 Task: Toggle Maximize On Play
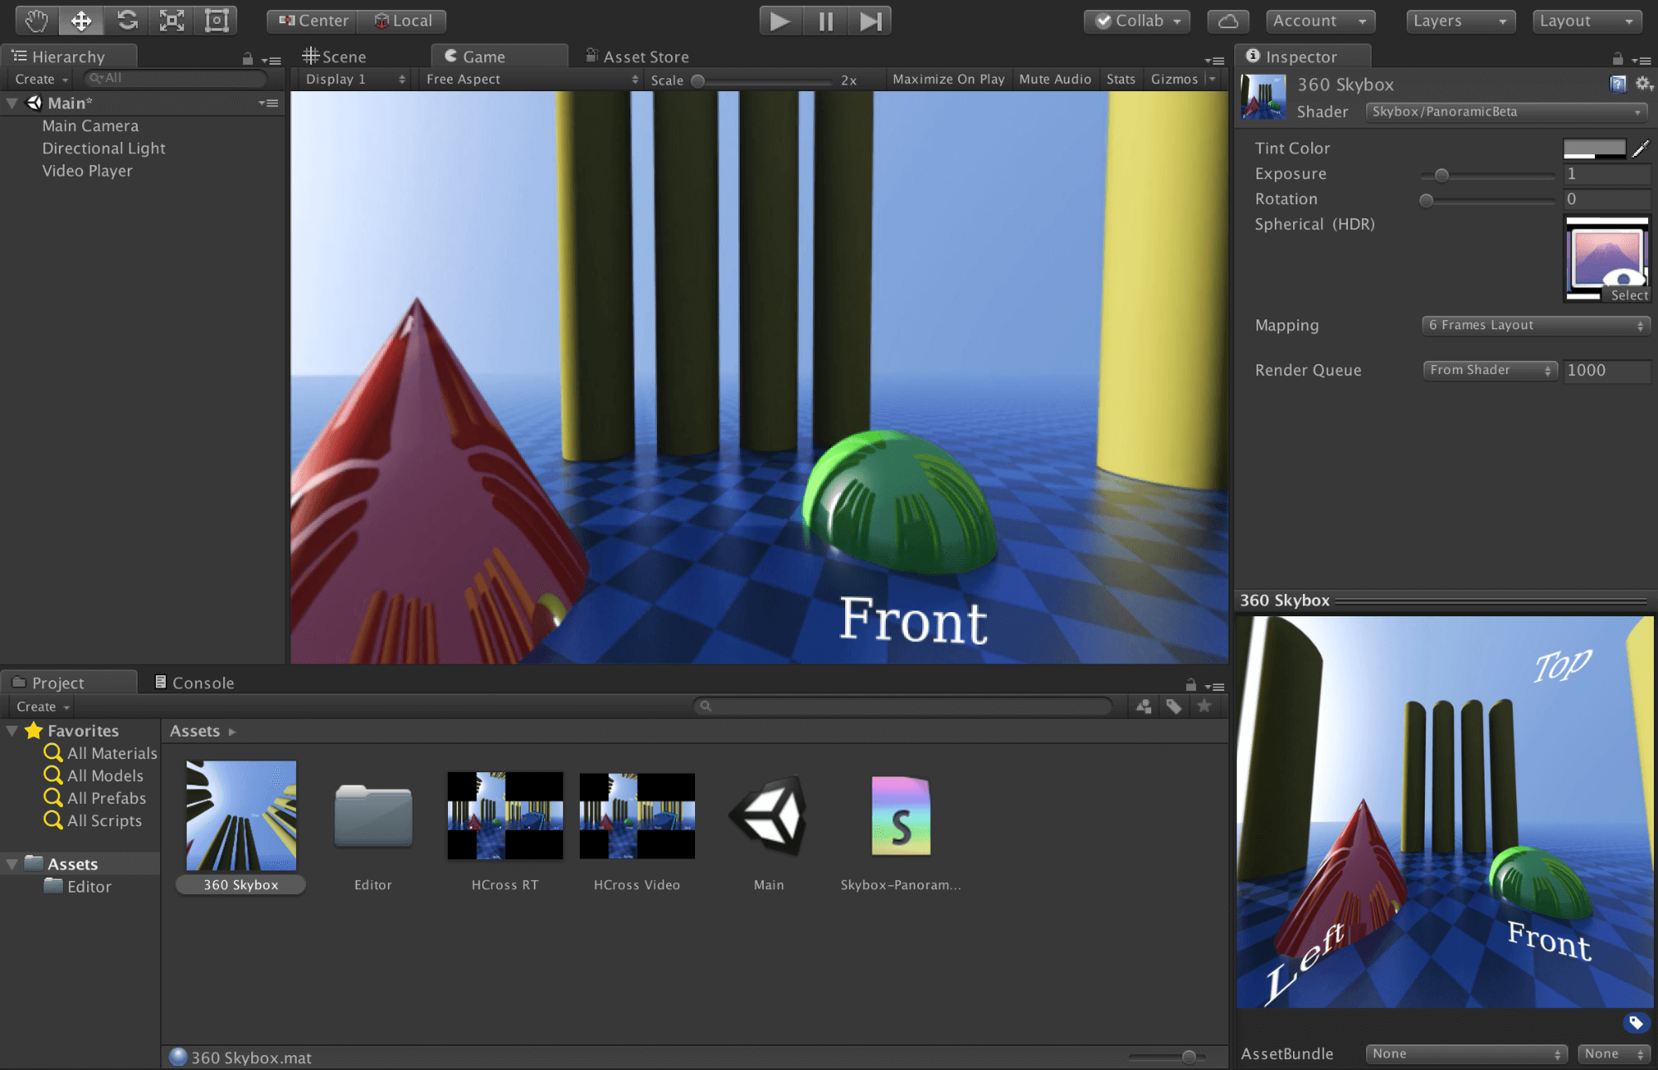pos(948,79)
